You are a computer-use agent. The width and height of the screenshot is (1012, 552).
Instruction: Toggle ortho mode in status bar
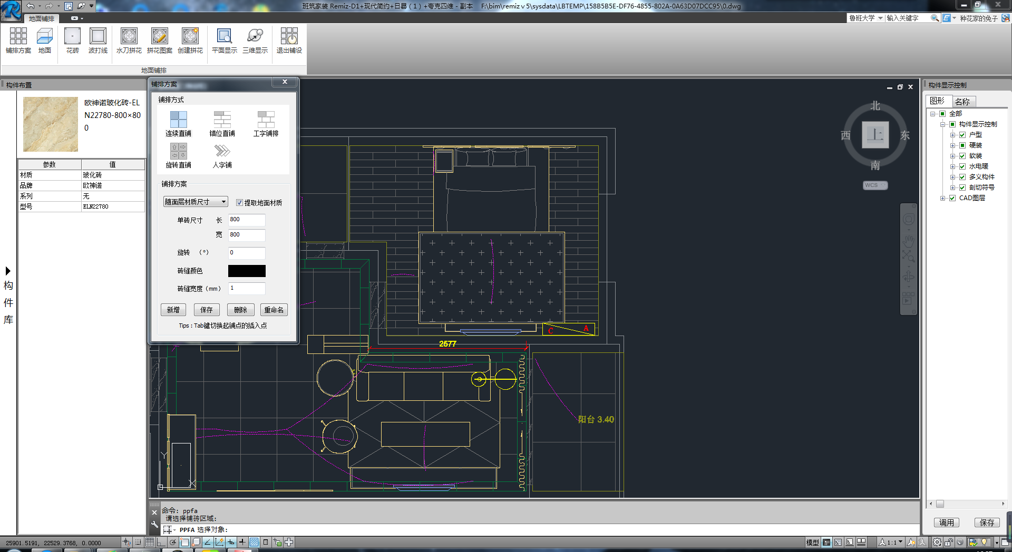pyautogui.click(x=161, y=542)
